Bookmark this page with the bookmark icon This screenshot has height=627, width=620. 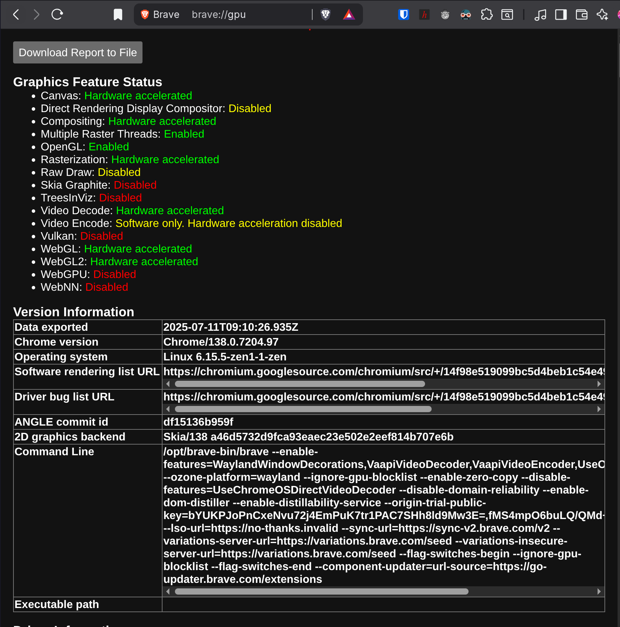(118, 14)
